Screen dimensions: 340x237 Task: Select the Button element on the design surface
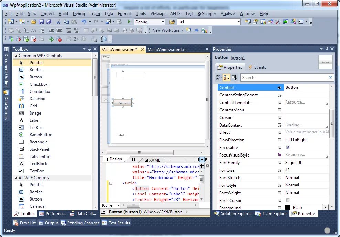[122, 103]
